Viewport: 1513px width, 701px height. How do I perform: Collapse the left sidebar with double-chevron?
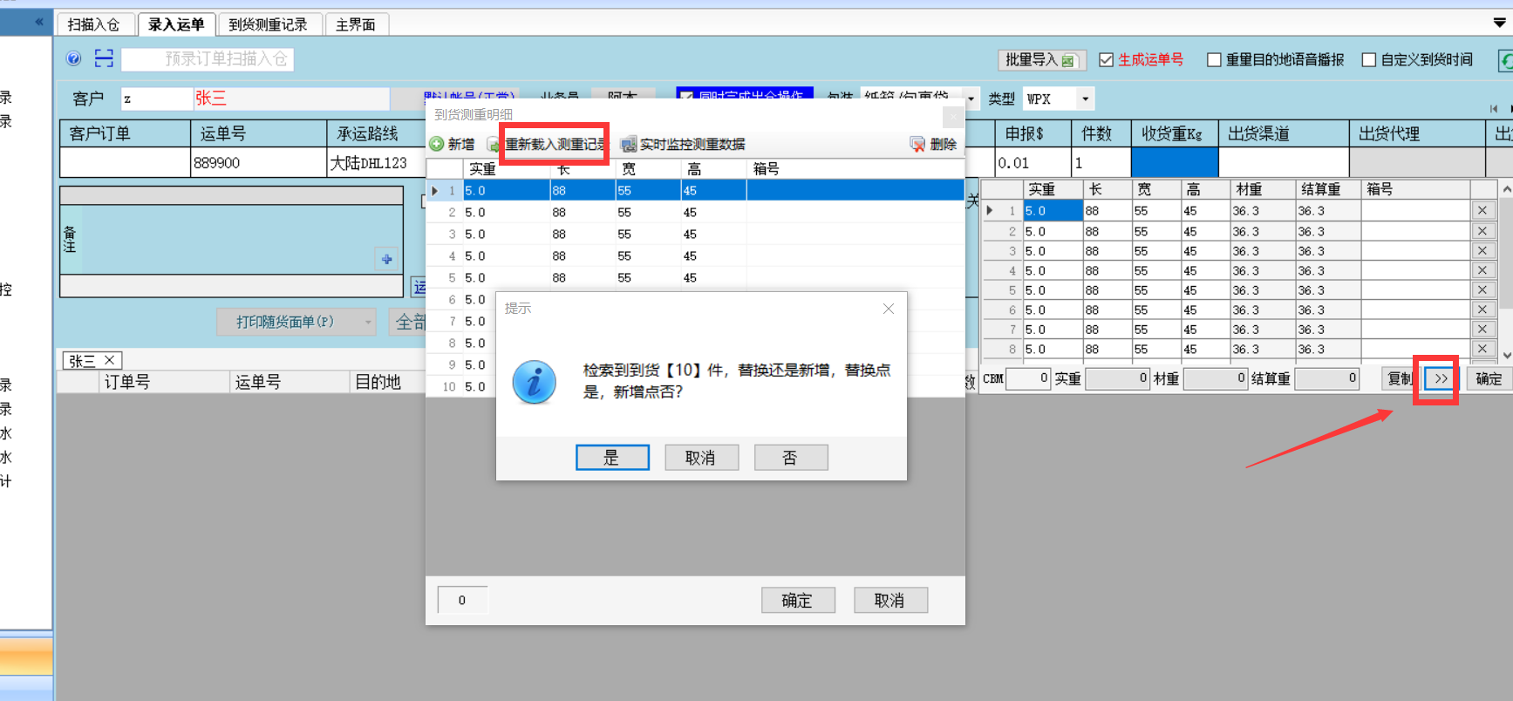tap(38, 22)
